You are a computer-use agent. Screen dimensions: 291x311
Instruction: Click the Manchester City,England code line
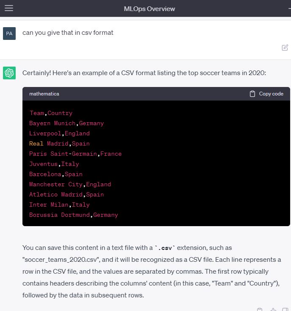70,184
